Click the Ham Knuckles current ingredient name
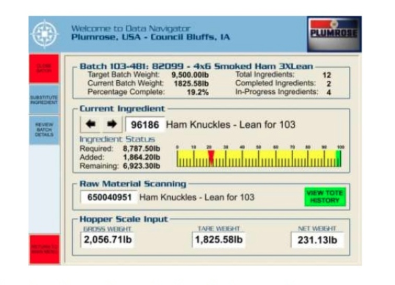The image size is (395, 285). [230, 125]
